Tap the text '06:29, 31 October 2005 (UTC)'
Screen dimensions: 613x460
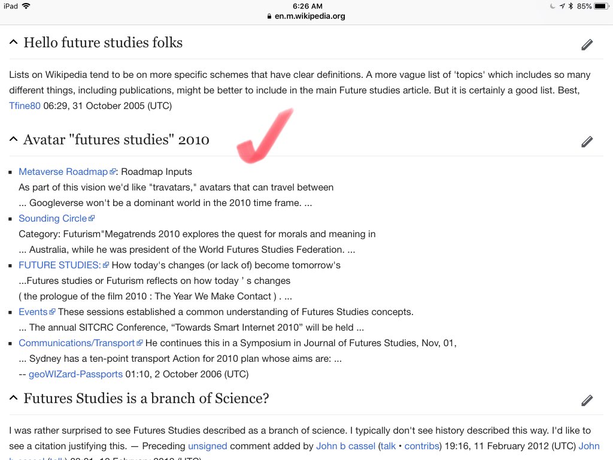108,105
